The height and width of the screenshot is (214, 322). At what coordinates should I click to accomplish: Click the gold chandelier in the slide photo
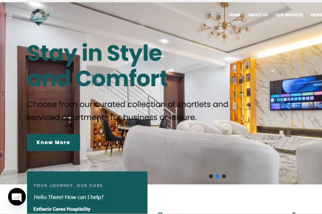[x=224, y=22]
